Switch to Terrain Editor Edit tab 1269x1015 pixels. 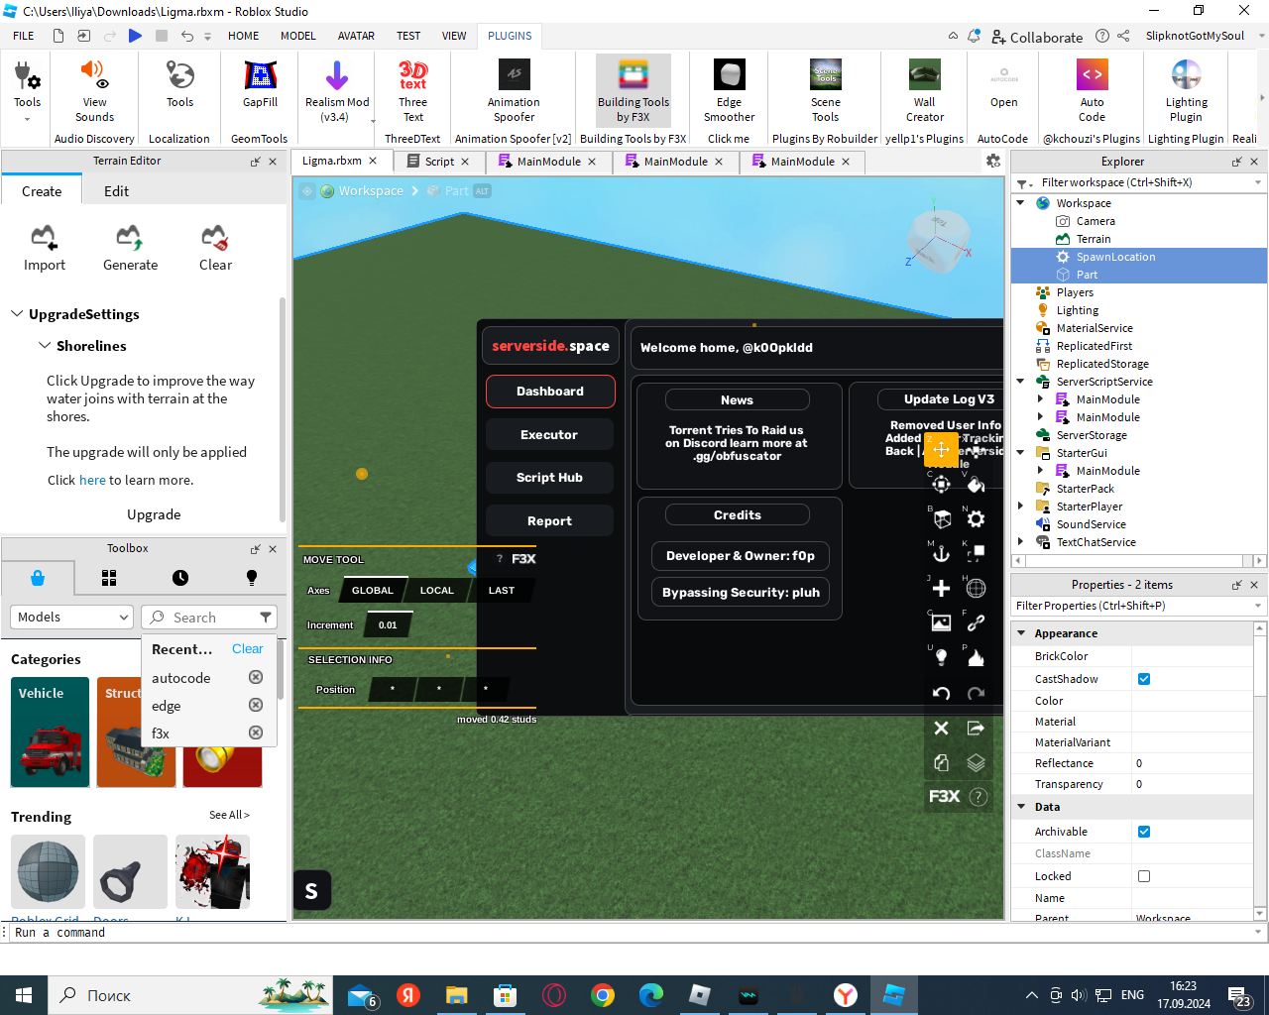[116, 191]
